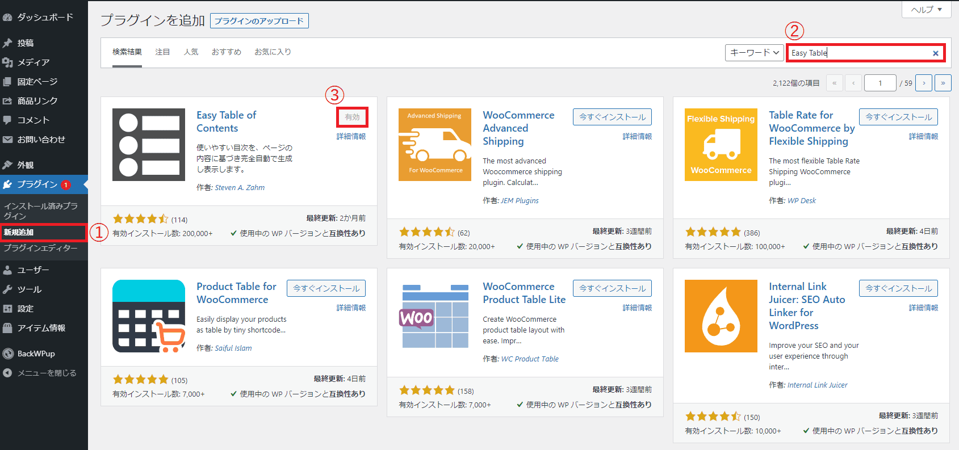Open Easy Table of Contents title link
This screenshot has width=959, height=450.
(226, 121)
